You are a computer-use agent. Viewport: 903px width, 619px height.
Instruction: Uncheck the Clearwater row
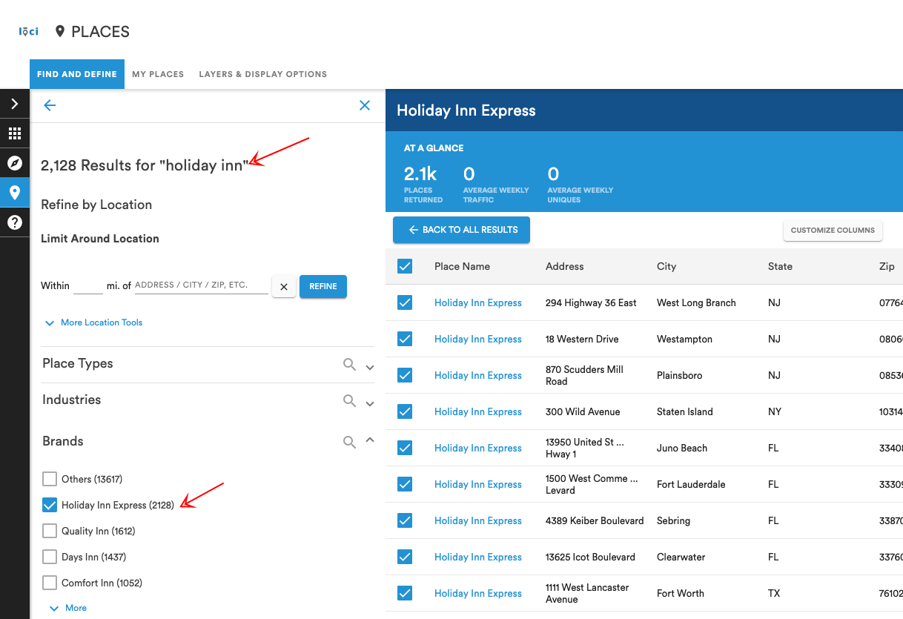(405, 557)
